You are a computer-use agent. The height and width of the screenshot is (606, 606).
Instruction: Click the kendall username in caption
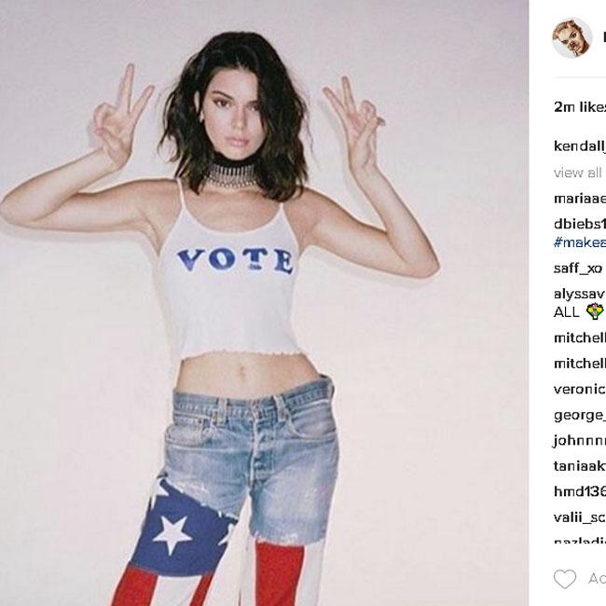(580, 146)
